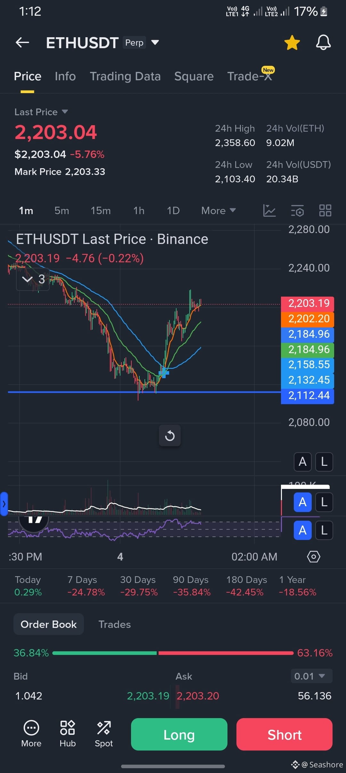This screenshot has width=346, height=773.
Task: View the 1 Year -18.56% performance
Action: point(298,586)
